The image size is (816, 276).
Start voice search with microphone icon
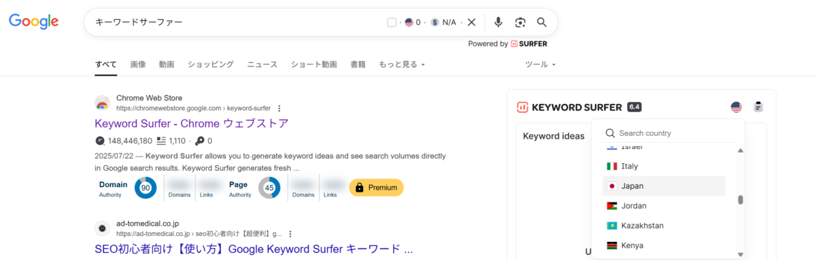pos(498,22)
